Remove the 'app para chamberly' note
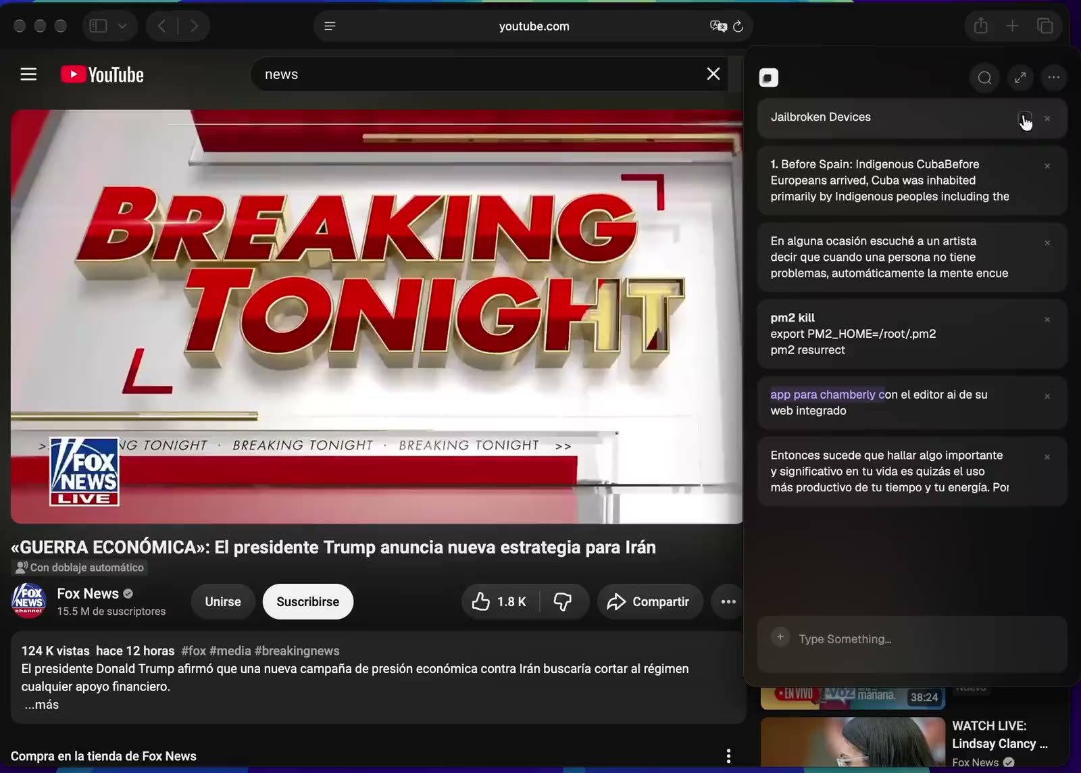Screen dimensions: 1081x773 (x=1047, y=397)
